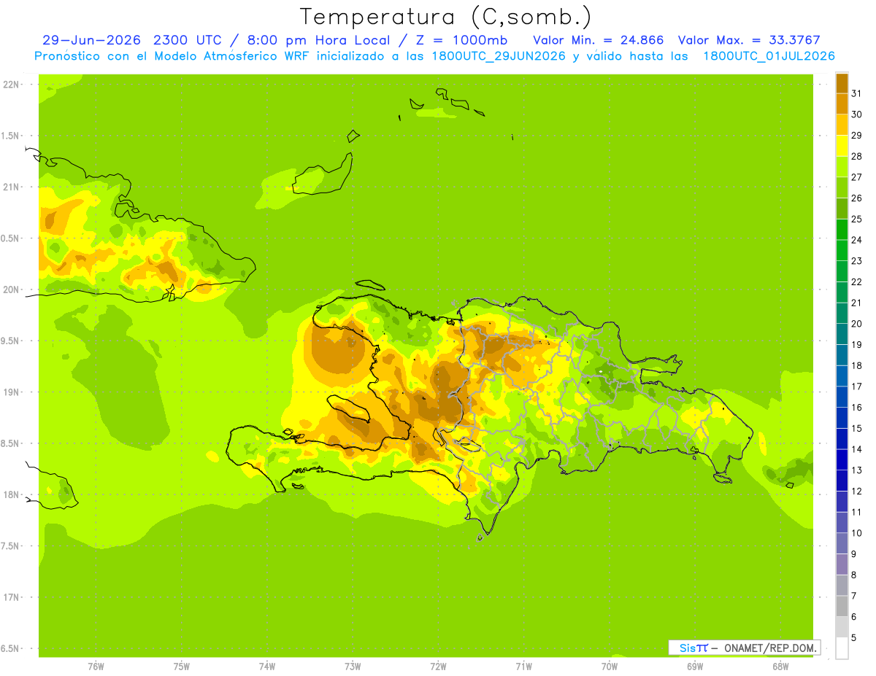
Task: Click the gray colorbar swatch between 6 and 7
Action: tap(842, 606)
